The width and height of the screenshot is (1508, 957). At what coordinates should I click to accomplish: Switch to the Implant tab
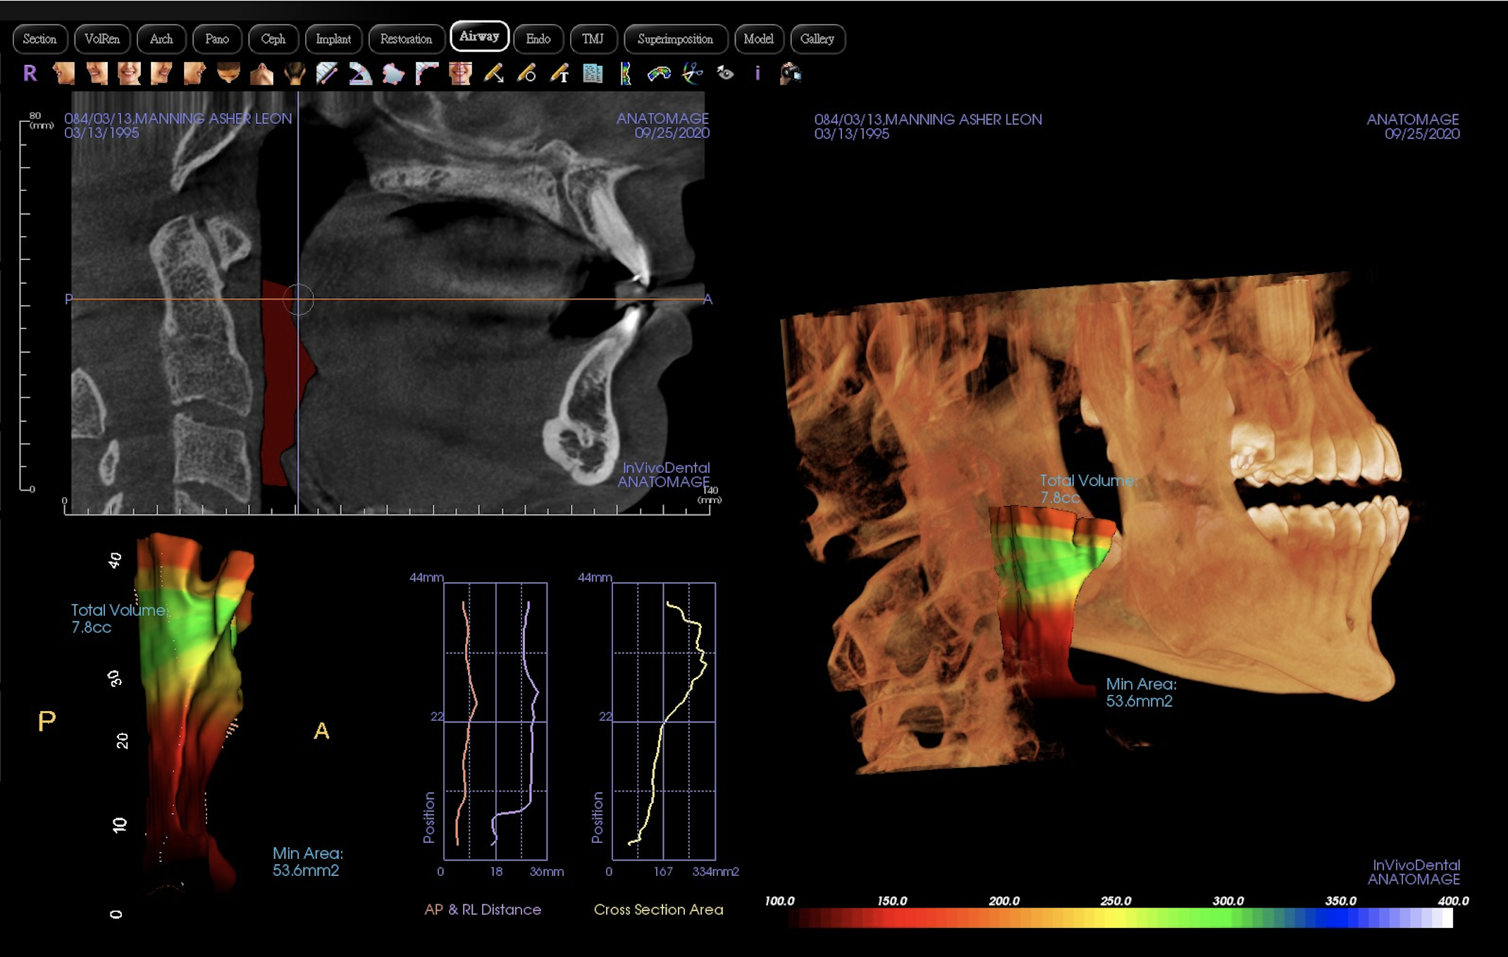point(333,39)
